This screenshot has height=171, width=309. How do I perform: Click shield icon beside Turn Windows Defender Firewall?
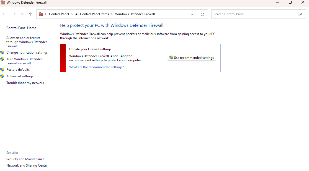coord(2,59)
